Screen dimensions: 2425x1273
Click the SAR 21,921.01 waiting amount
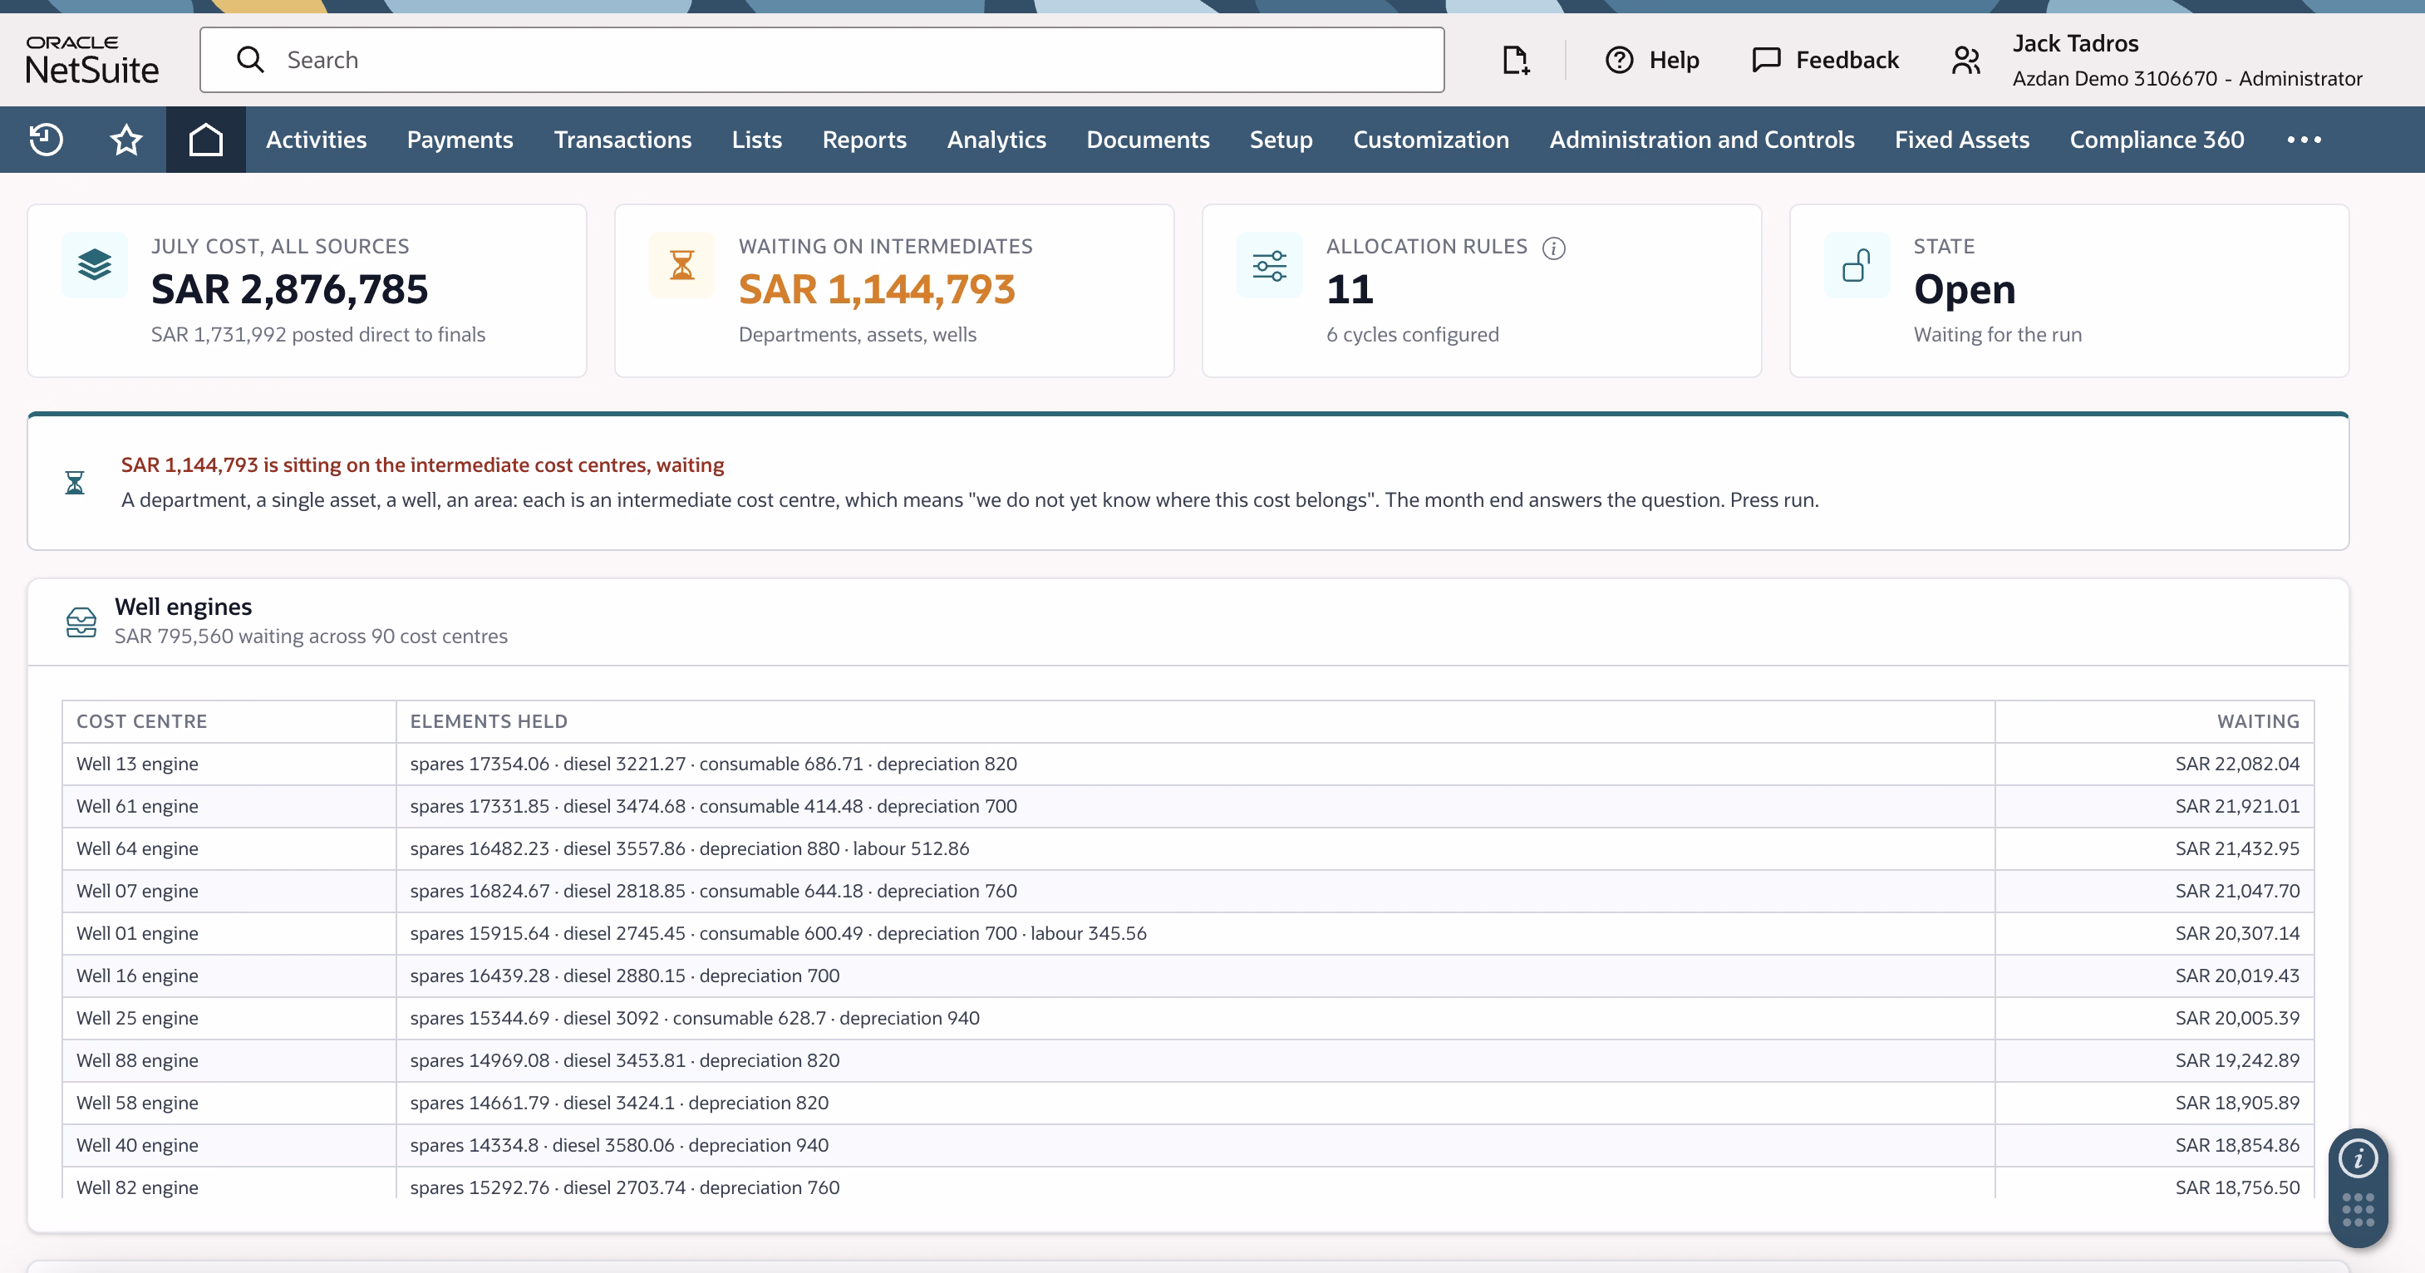click(x=2236, y=806)
